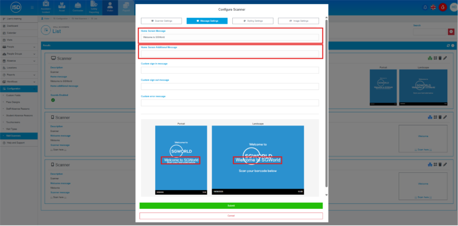Click the pencil edit icon for first scanner

445,59
